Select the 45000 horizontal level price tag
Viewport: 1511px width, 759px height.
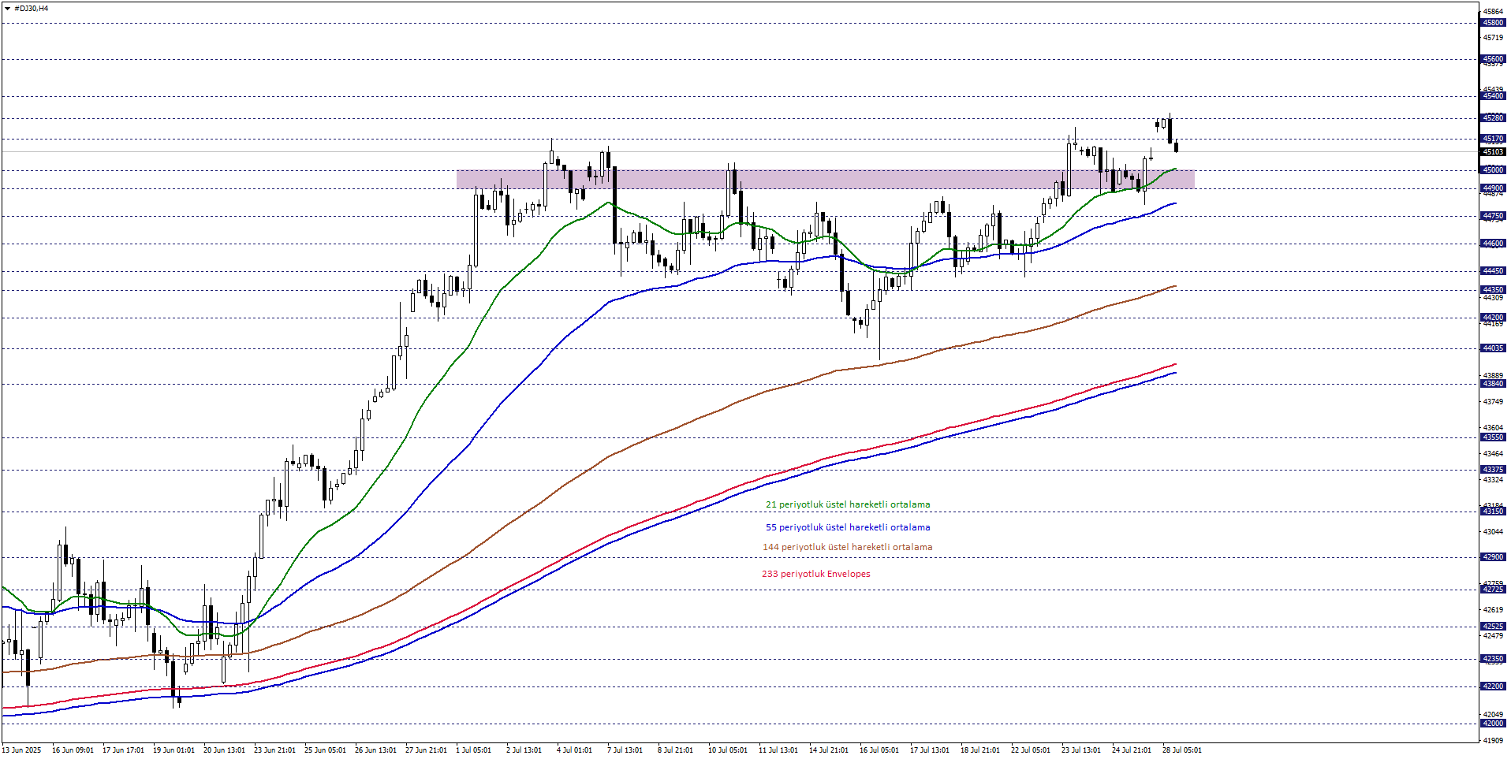pos(1494,170)
